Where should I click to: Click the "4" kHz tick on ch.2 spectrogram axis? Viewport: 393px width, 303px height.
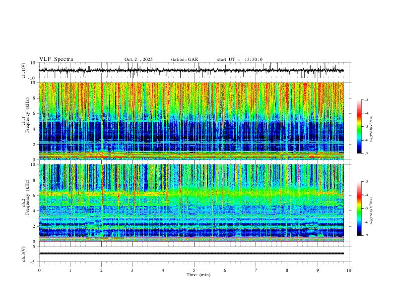[34, 211]
